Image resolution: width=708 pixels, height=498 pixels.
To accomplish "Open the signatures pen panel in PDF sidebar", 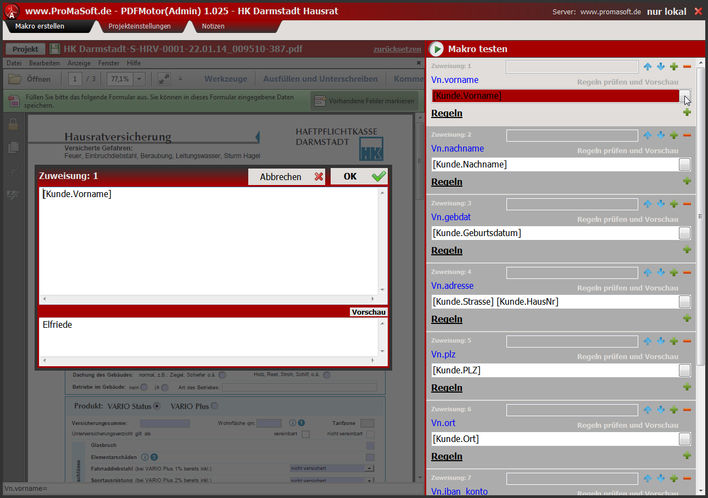I will 14,194.
